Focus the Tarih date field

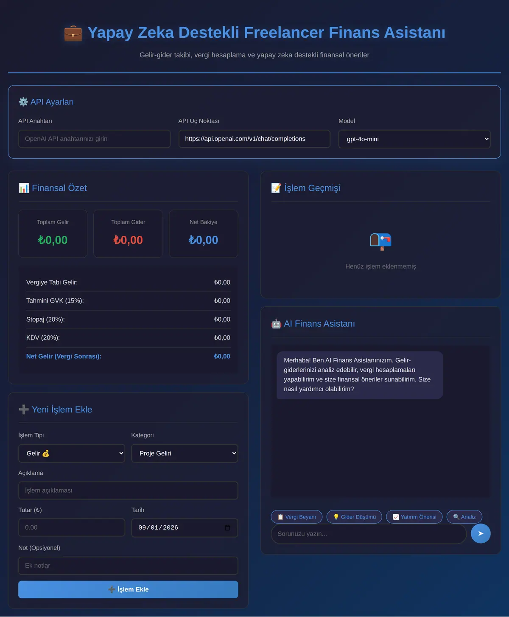185,528
